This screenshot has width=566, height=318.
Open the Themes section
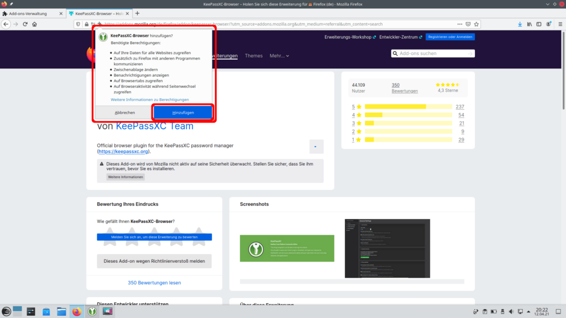[x=253, y=56]
